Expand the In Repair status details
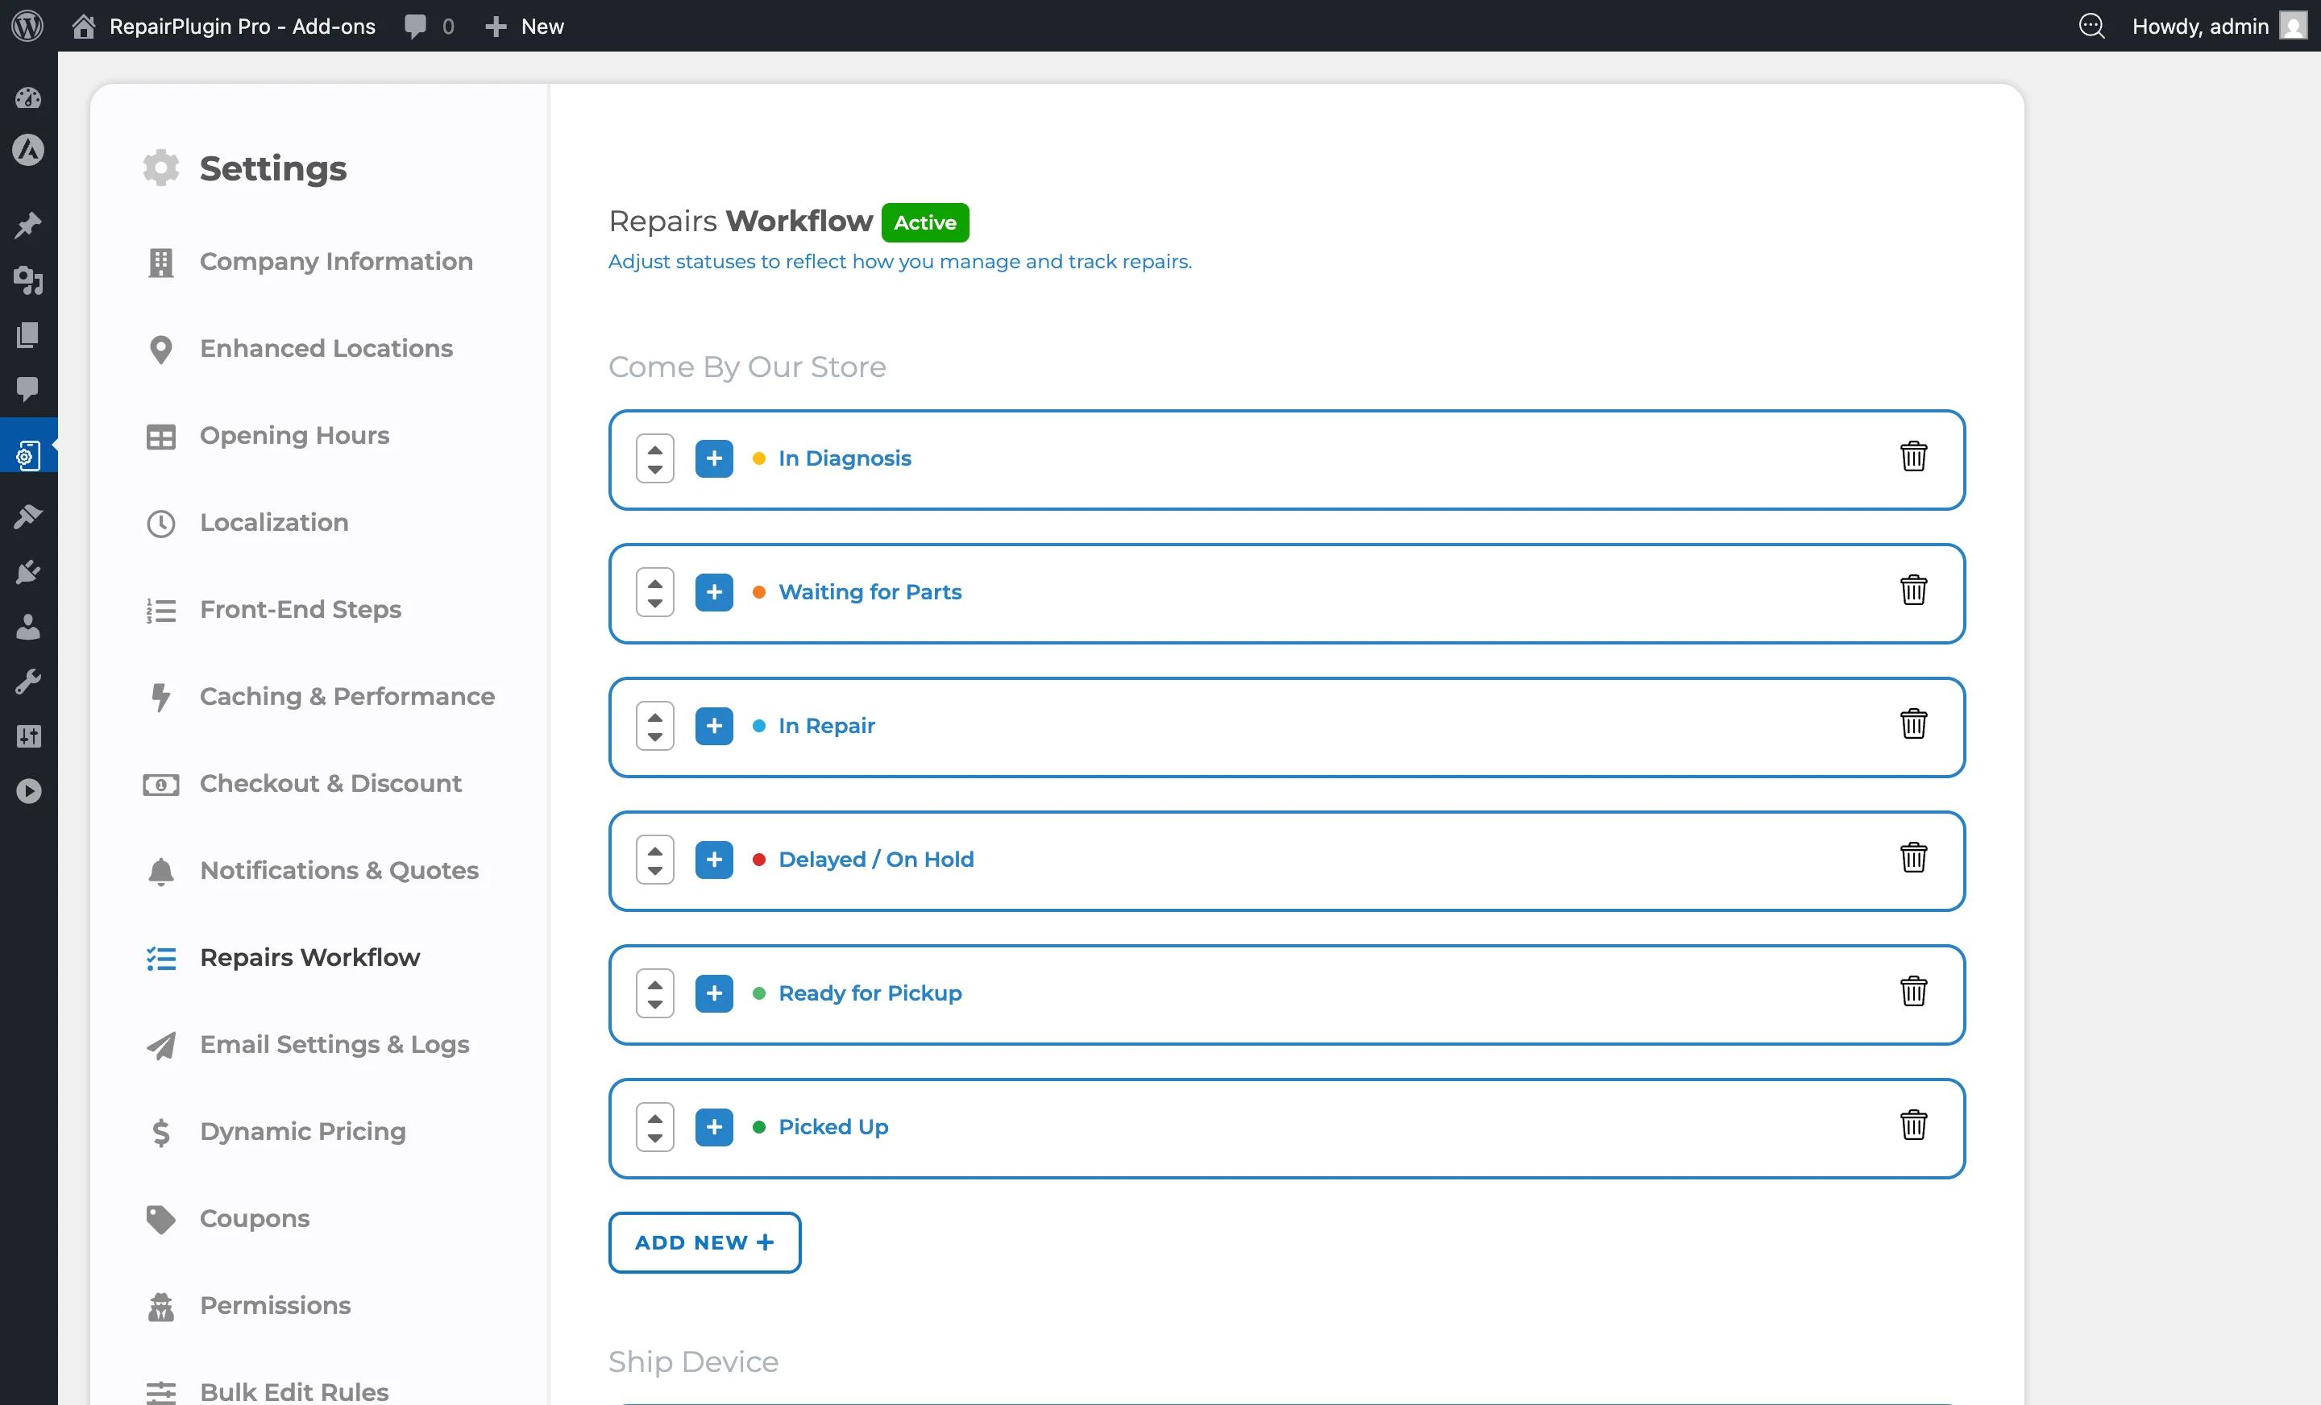Viewport: 2321px width, 1405px height. [x=714, y=725]
